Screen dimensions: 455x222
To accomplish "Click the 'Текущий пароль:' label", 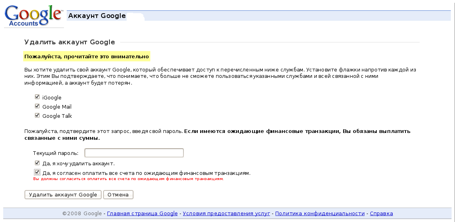I will click(56, 153).
